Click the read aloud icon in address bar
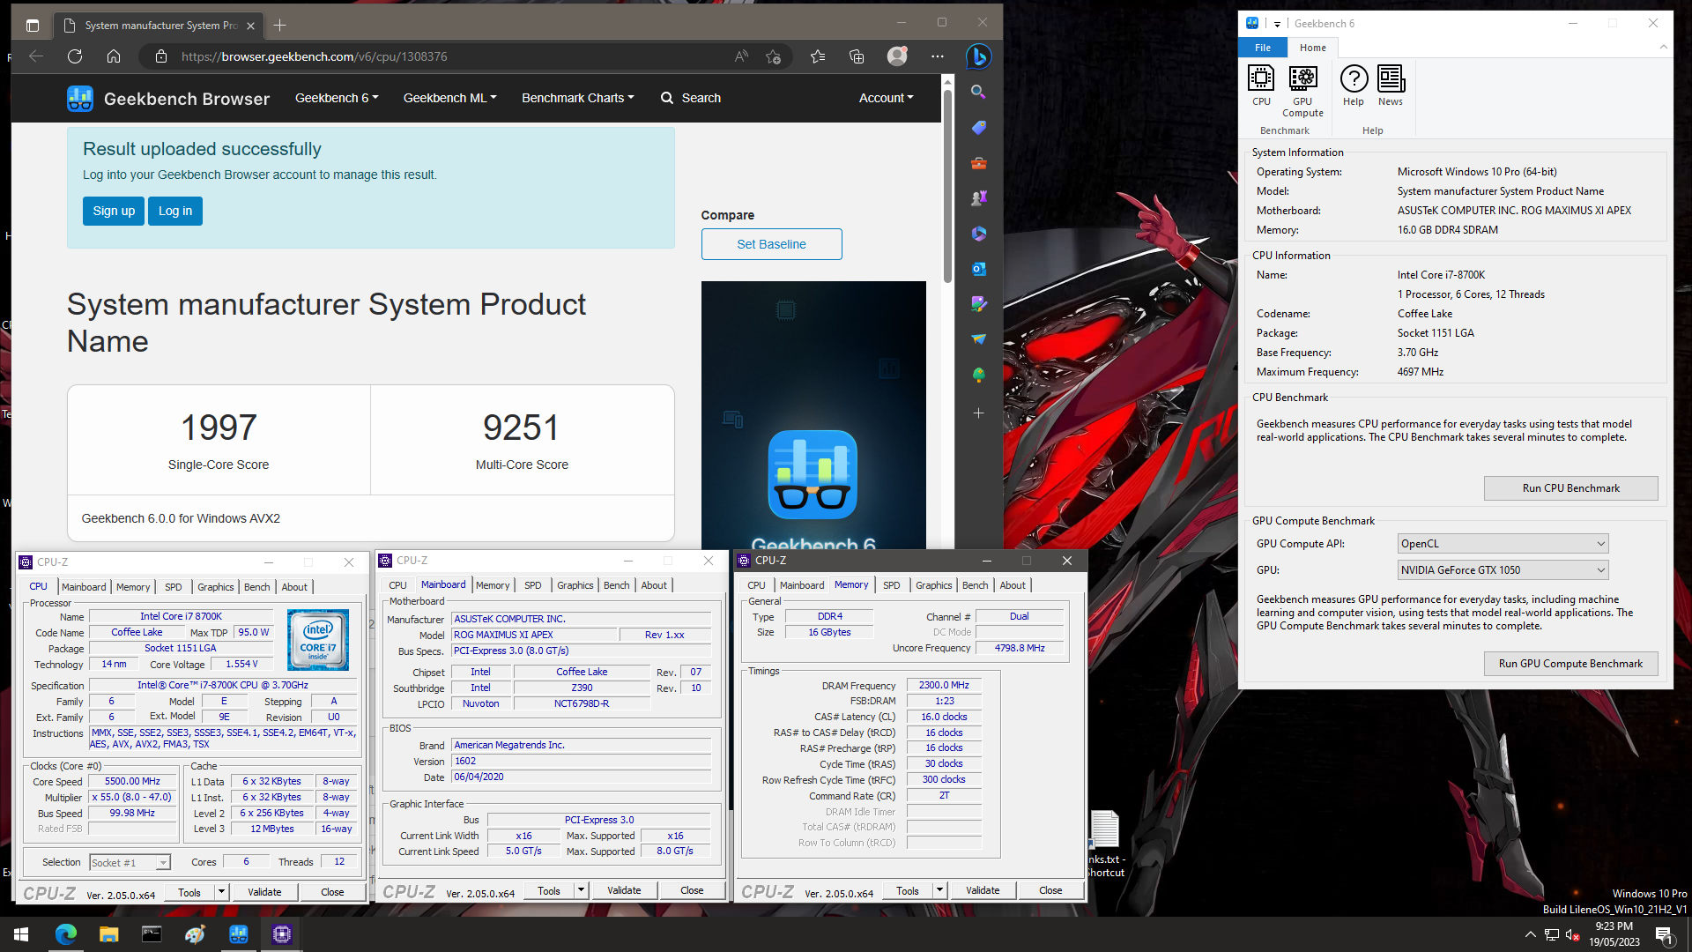This screenshot has width=1692, height=952. [x=741, y=56]
